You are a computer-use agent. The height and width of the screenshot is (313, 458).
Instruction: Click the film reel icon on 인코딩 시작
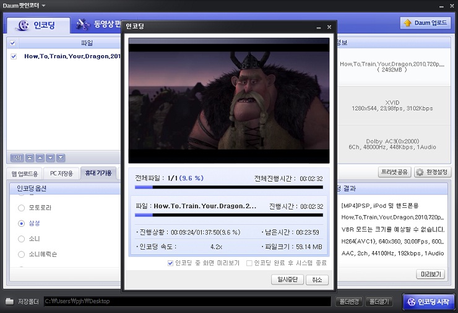click(411, 302)
